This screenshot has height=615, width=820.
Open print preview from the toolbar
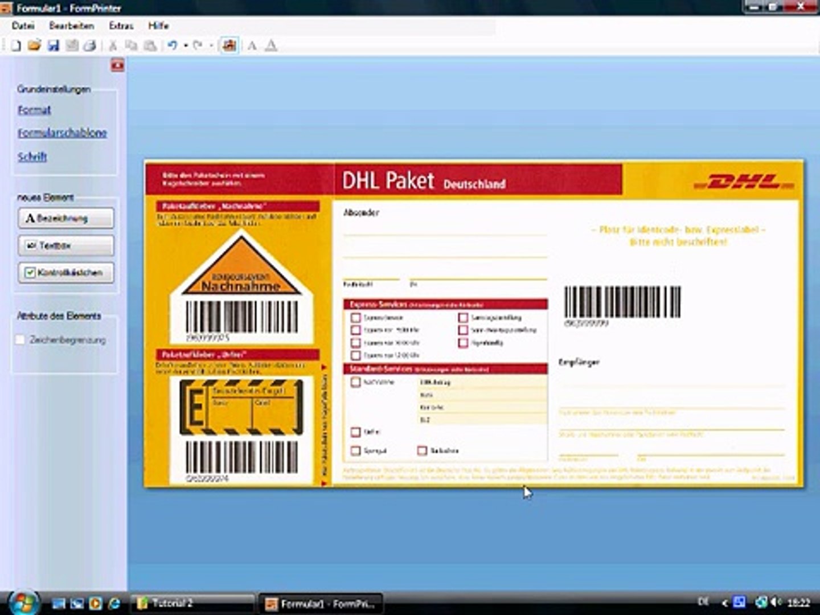click(72, 46)
